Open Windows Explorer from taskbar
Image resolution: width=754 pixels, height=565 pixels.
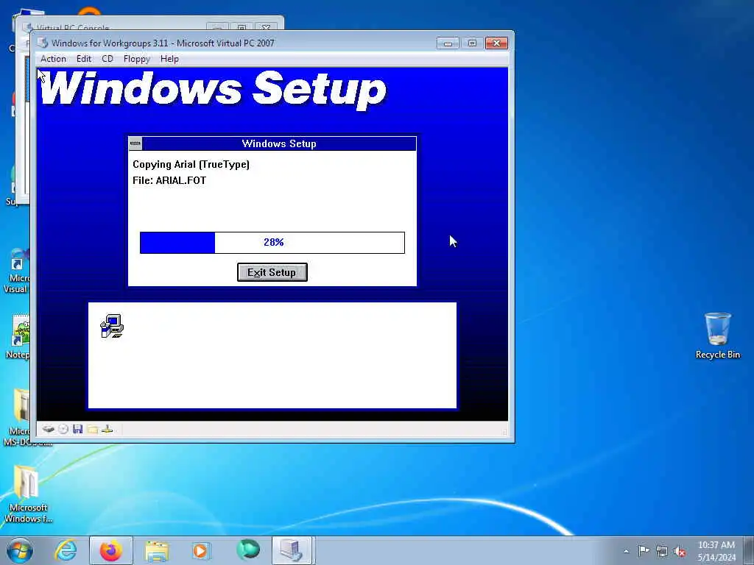point(156,550)
